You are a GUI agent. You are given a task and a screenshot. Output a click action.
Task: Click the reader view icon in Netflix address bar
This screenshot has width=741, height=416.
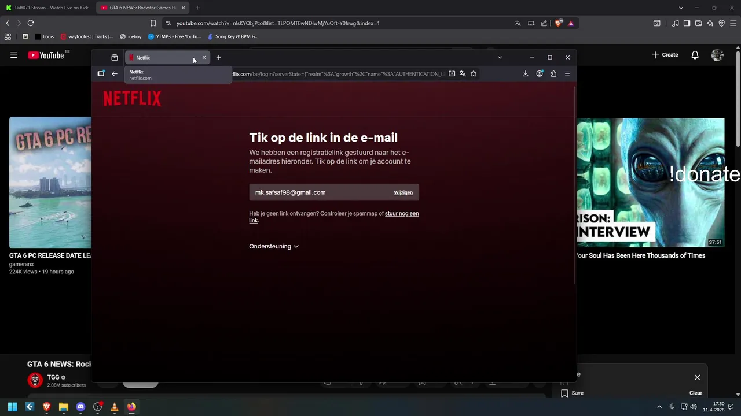pyautogui.click(x=452, y=73)
